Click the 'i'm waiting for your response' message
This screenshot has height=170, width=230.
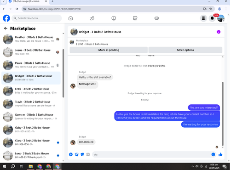point(201,125)
